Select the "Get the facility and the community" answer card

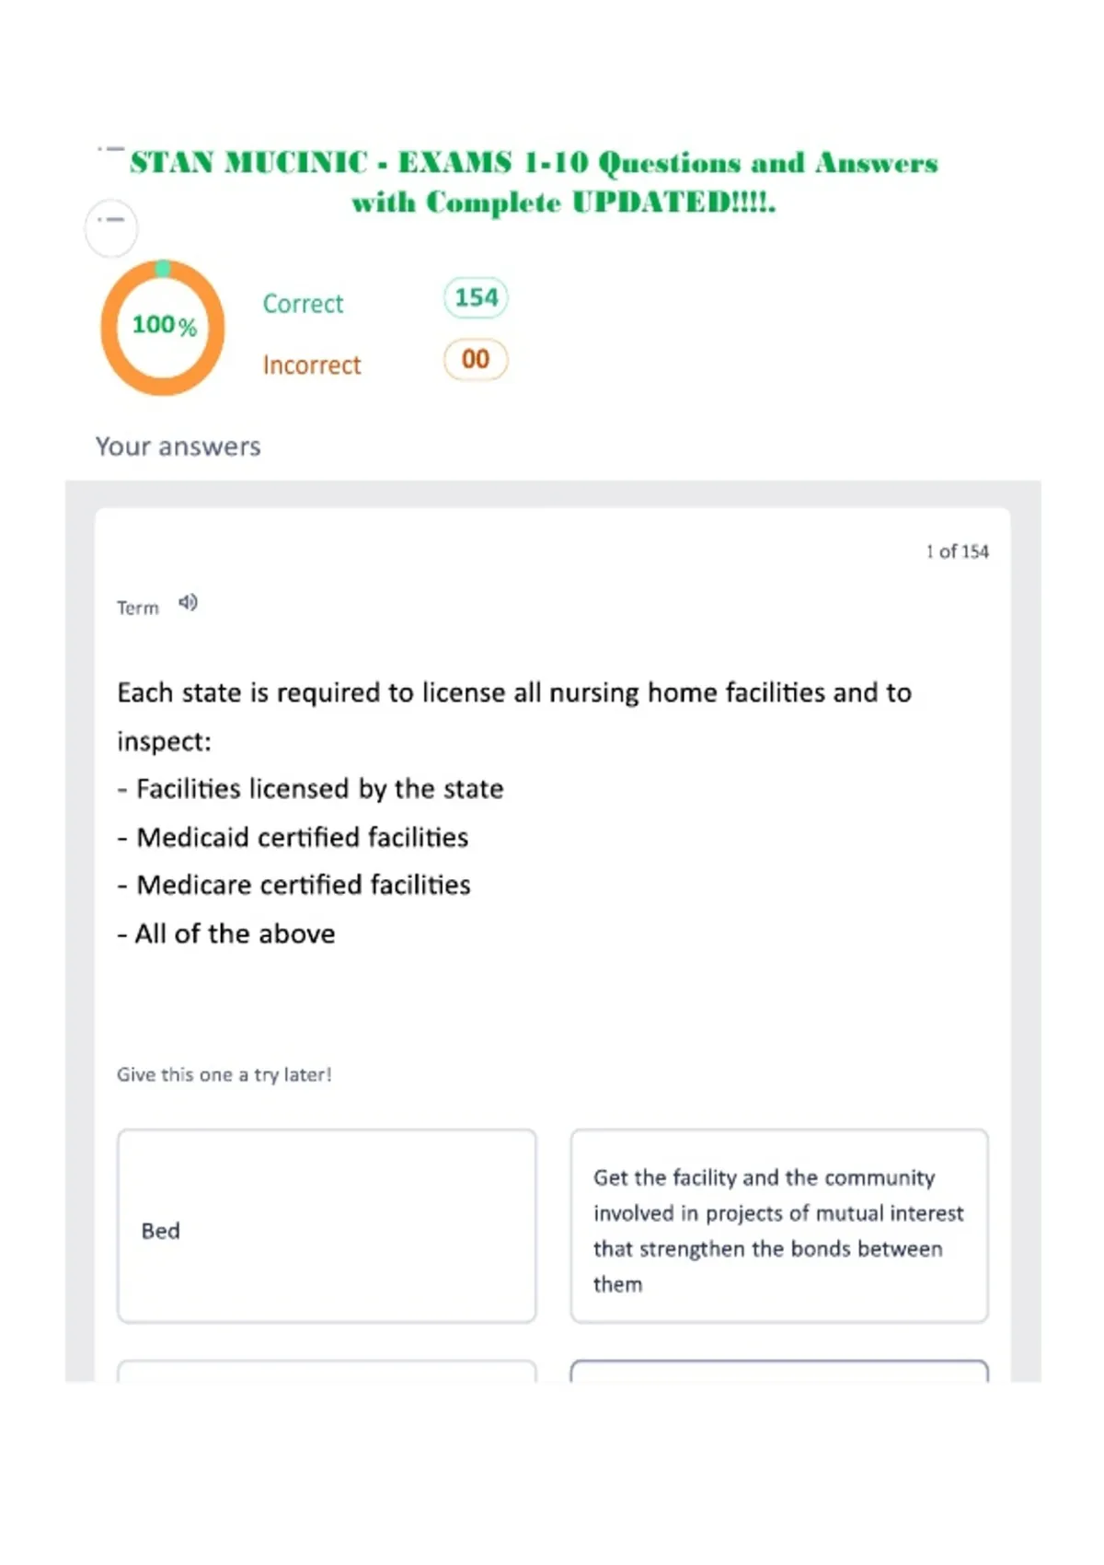point(779,1226)
